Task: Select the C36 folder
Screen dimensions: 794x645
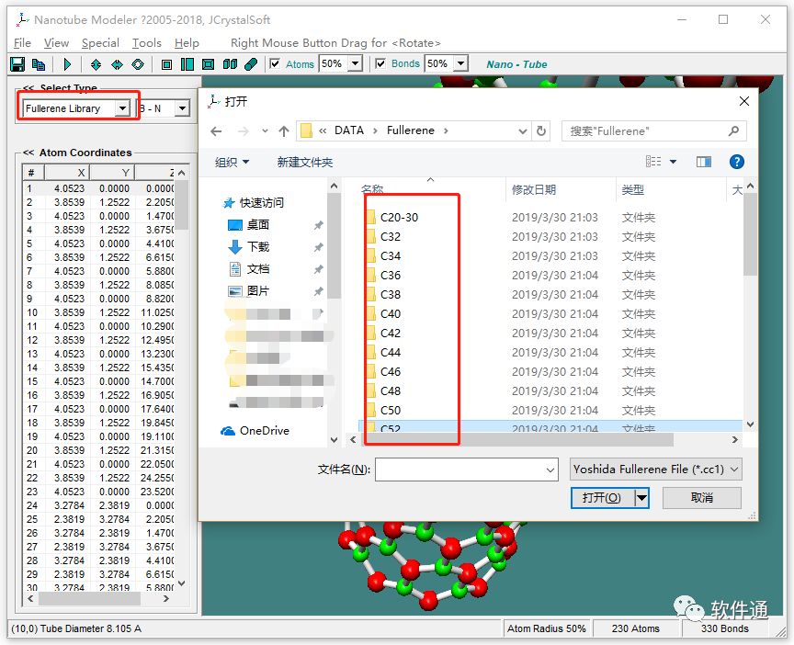Action: tap(390, 276)
